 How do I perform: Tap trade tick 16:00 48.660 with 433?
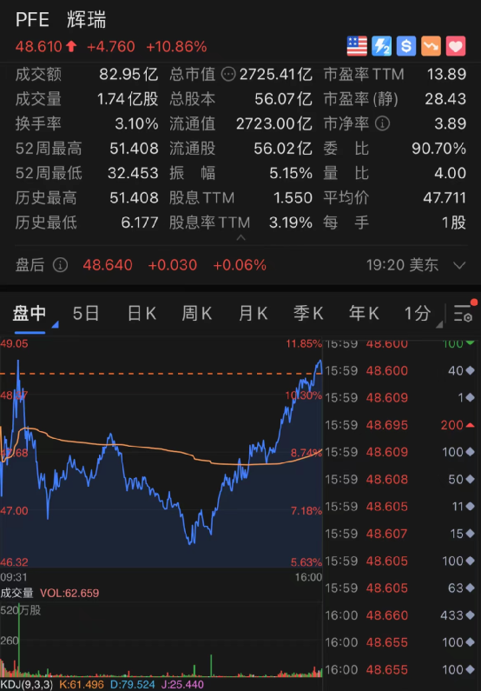tap(399, 615)
